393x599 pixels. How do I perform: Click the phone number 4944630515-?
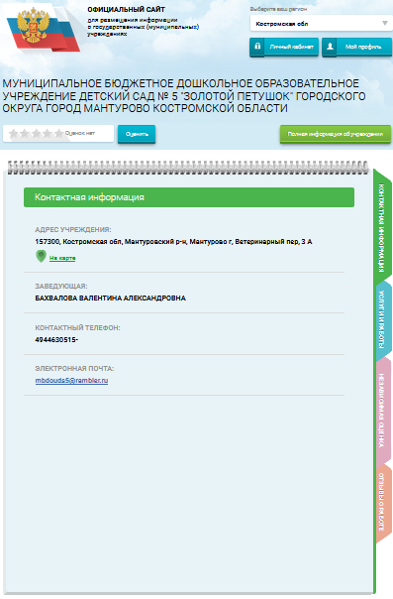pos(56,339)
